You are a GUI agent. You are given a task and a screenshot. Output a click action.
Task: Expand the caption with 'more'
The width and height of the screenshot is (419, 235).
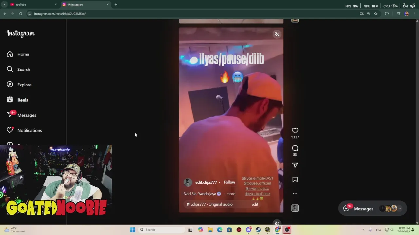[231, 194]
